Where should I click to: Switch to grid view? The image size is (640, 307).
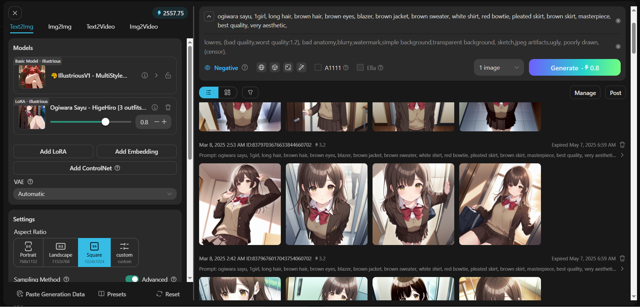point(227,92)
